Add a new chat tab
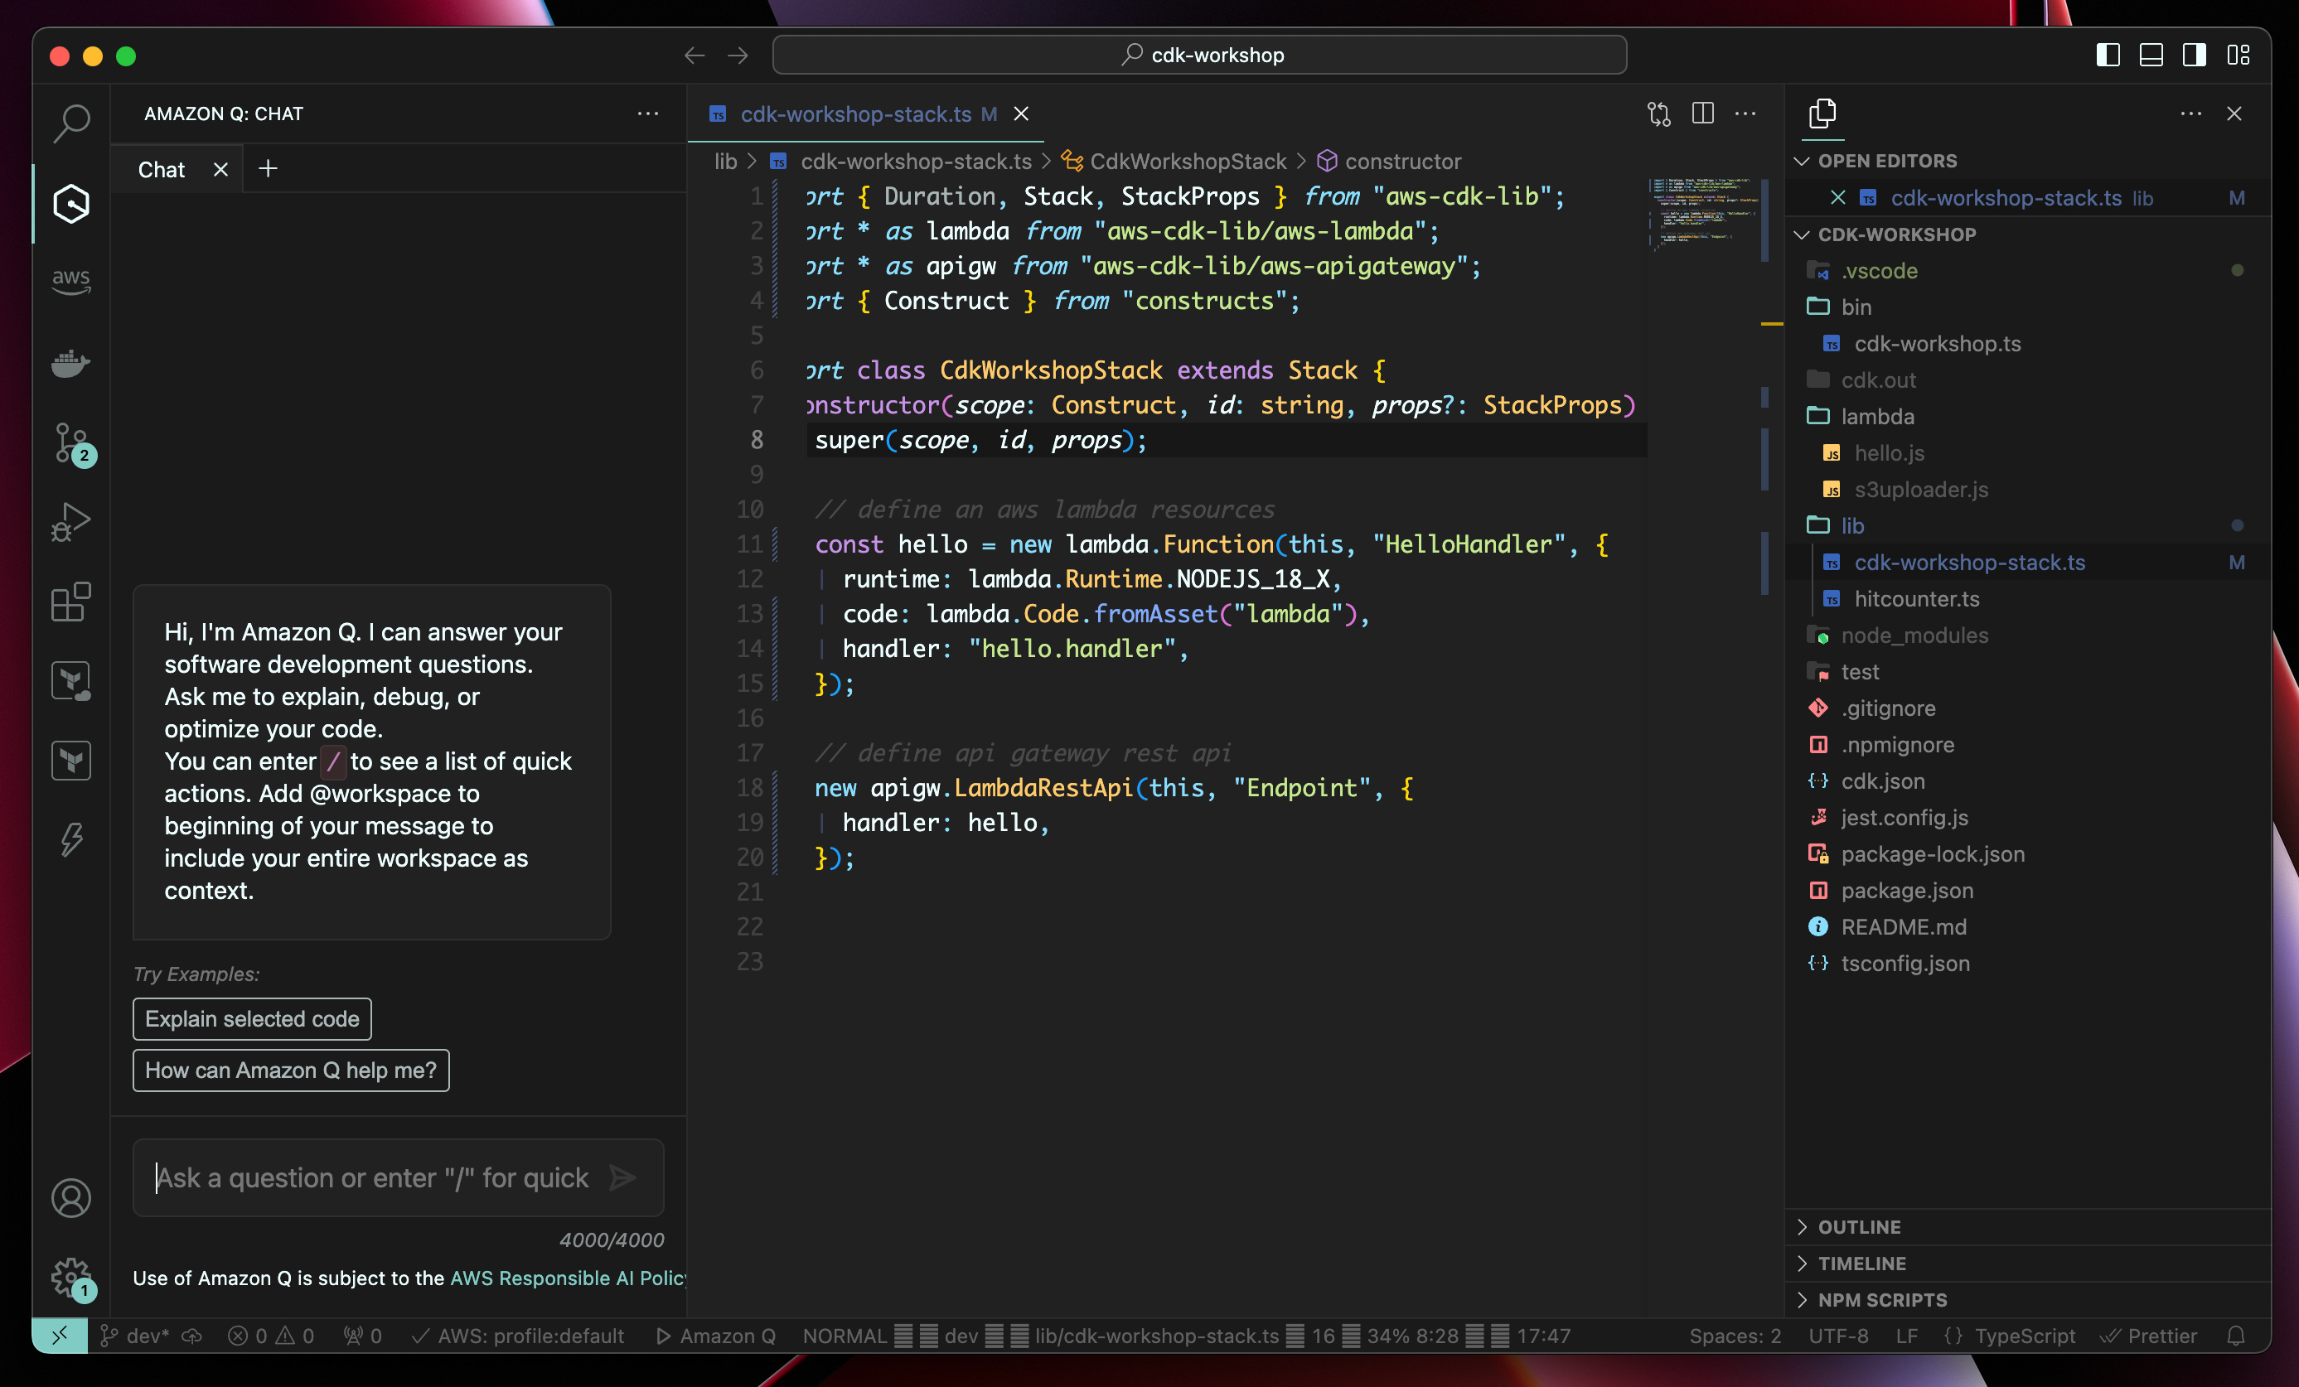This screenshot has height=1387, width=2299. [268, 169]
